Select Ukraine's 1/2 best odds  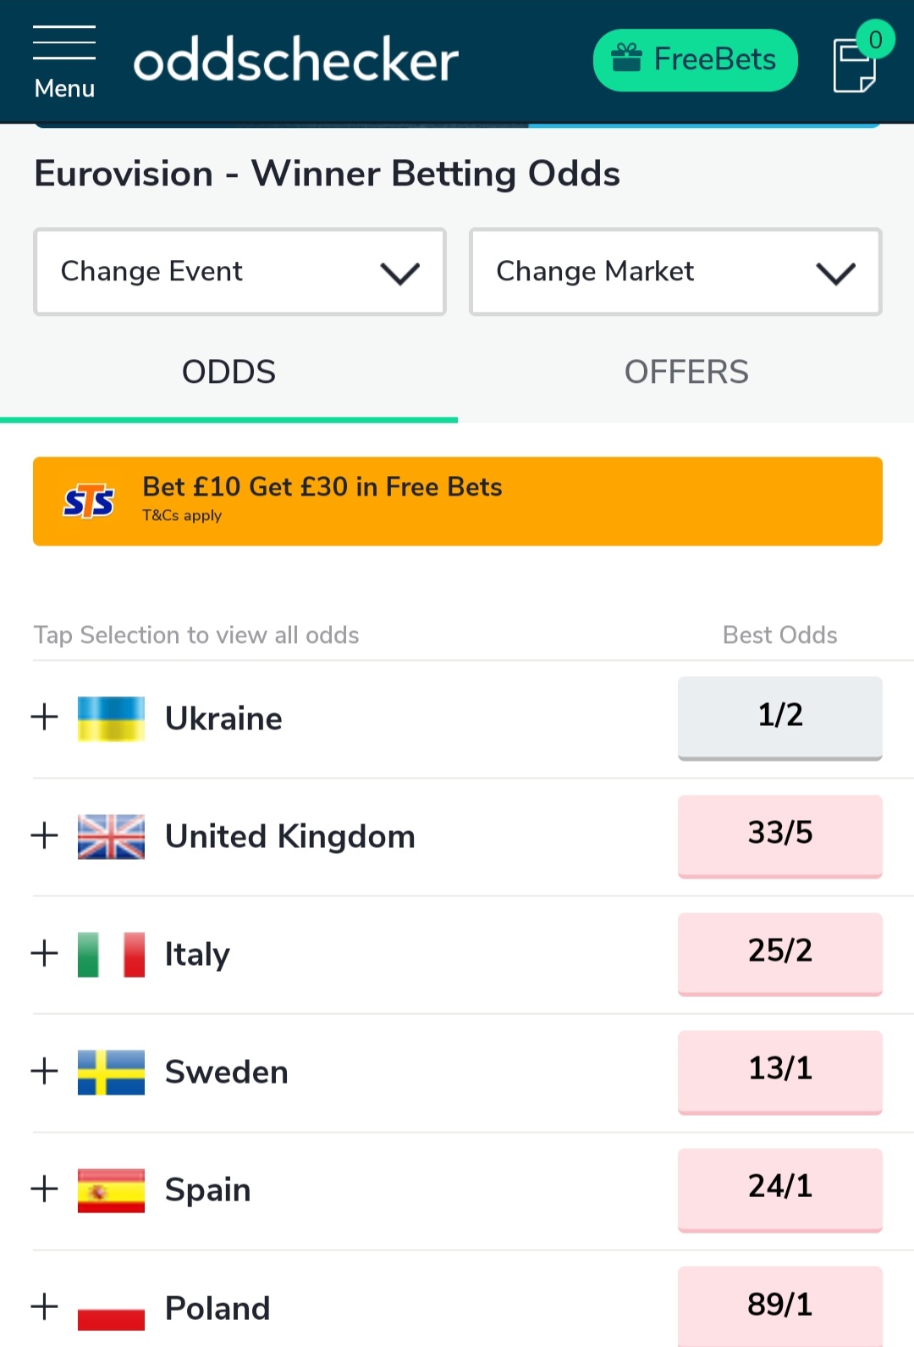click(x=779, y=716)
